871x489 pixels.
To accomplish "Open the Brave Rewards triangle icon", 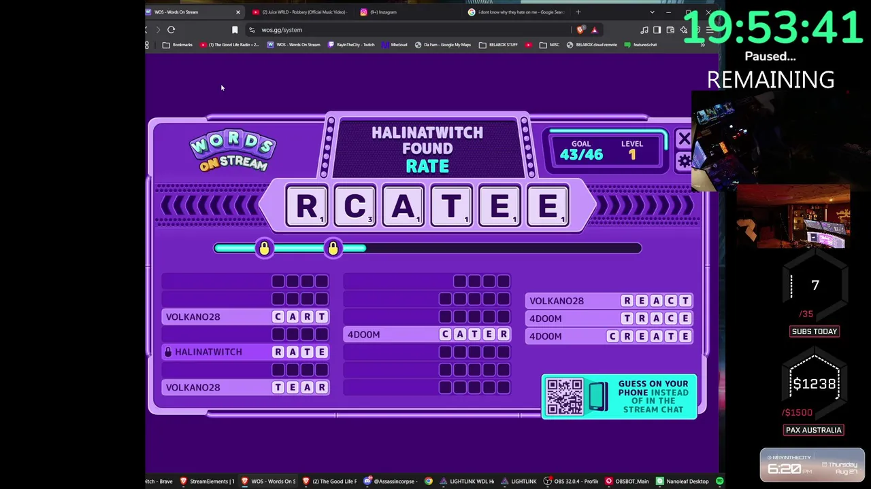I will 594,30.
